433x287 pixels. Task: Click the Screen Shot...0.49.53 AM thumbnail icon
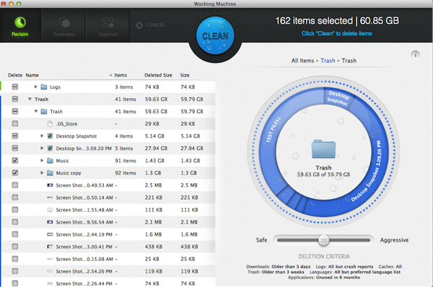(50, 185)
